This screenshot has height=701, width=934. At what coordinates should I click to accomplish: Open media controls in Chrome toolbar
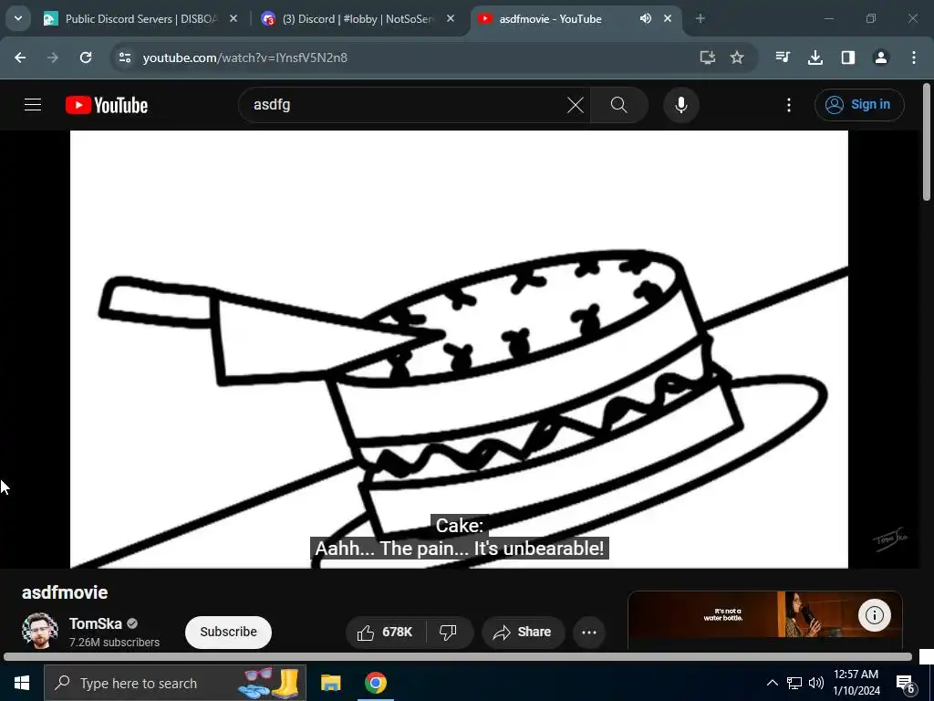click(783, 58)
